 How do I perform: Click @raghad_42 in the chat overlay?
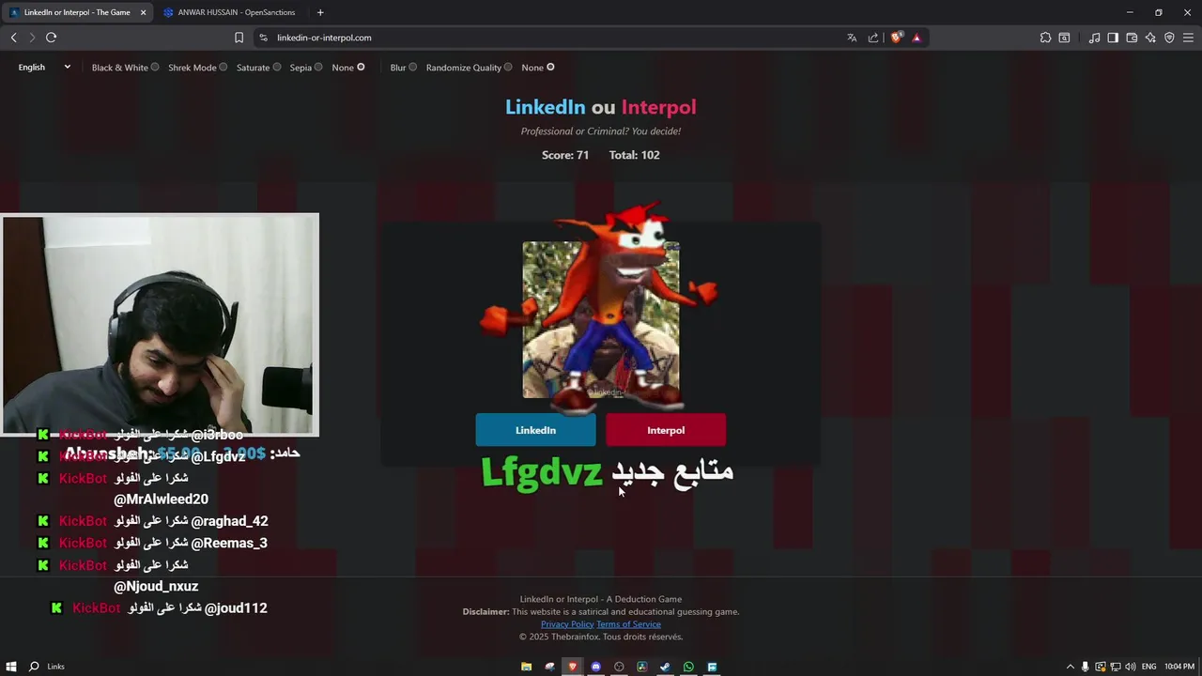[x=230, y=521]
